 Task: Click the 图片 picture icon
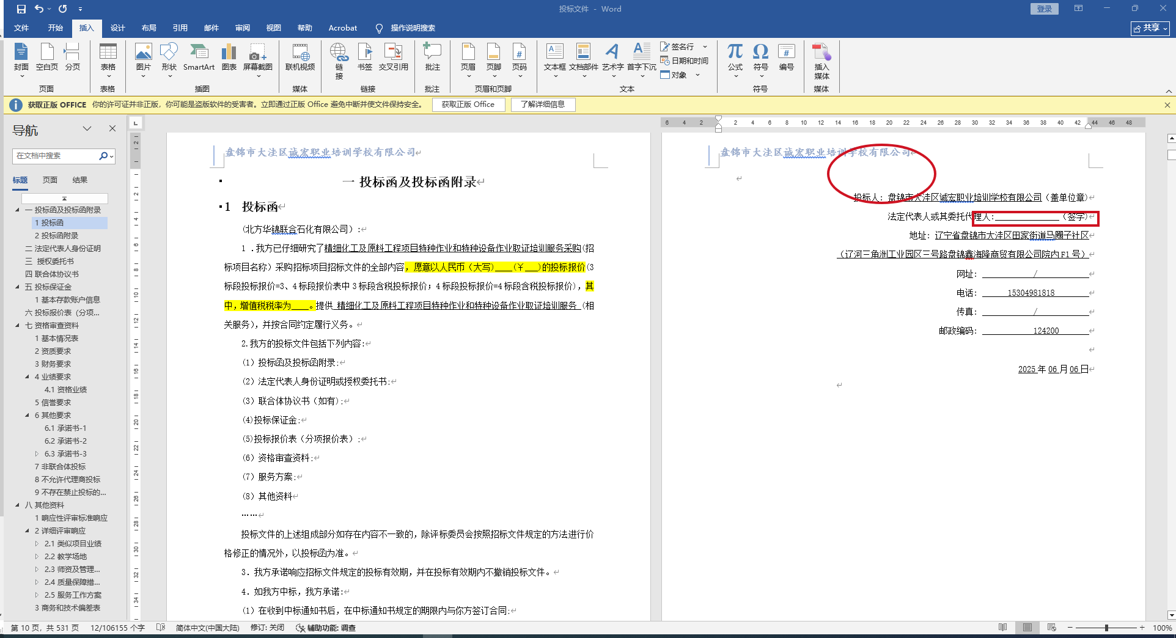click(144, 53)
